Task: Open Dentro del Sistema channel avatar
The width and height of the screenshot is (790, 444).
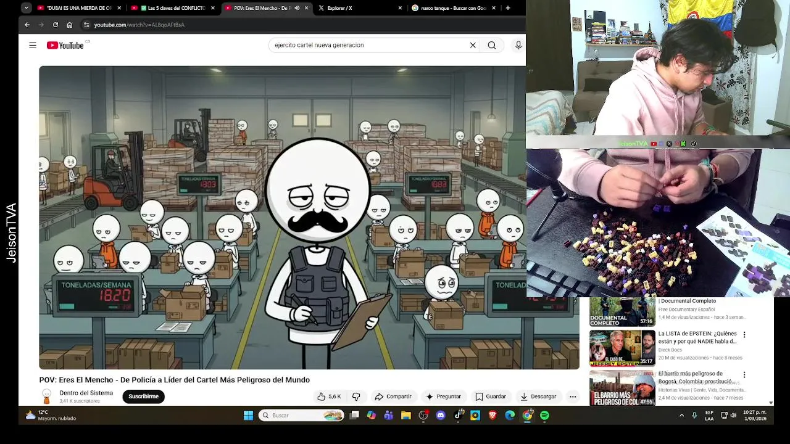Action: (x=46, y=397)
